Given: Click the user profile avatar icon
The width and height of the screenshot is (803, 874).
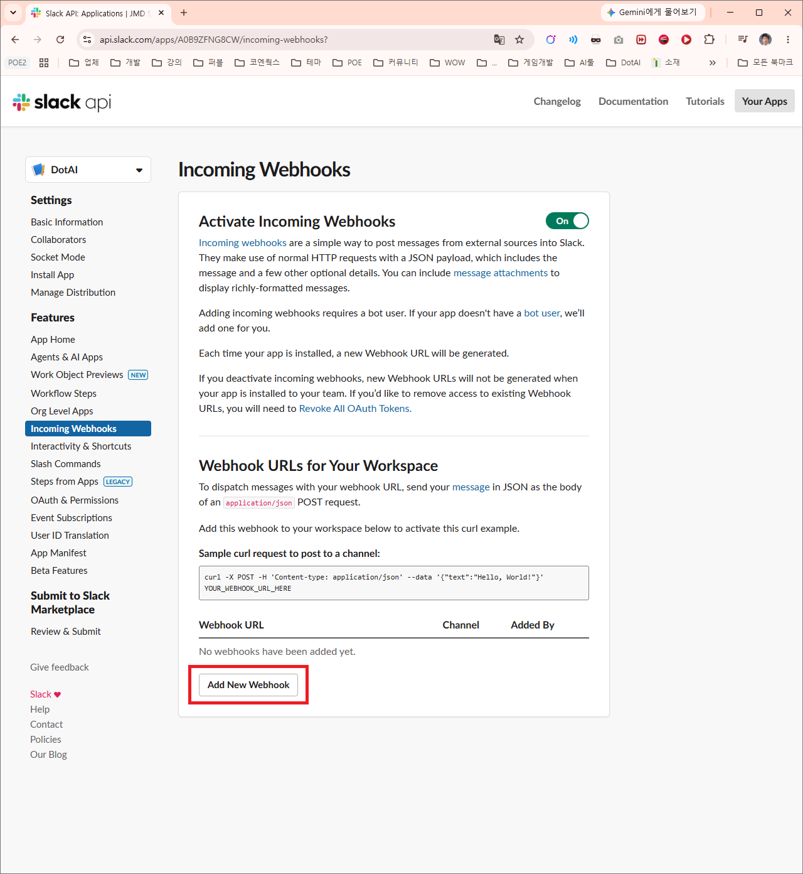Looking at the screenshot, I should [765, 40].
